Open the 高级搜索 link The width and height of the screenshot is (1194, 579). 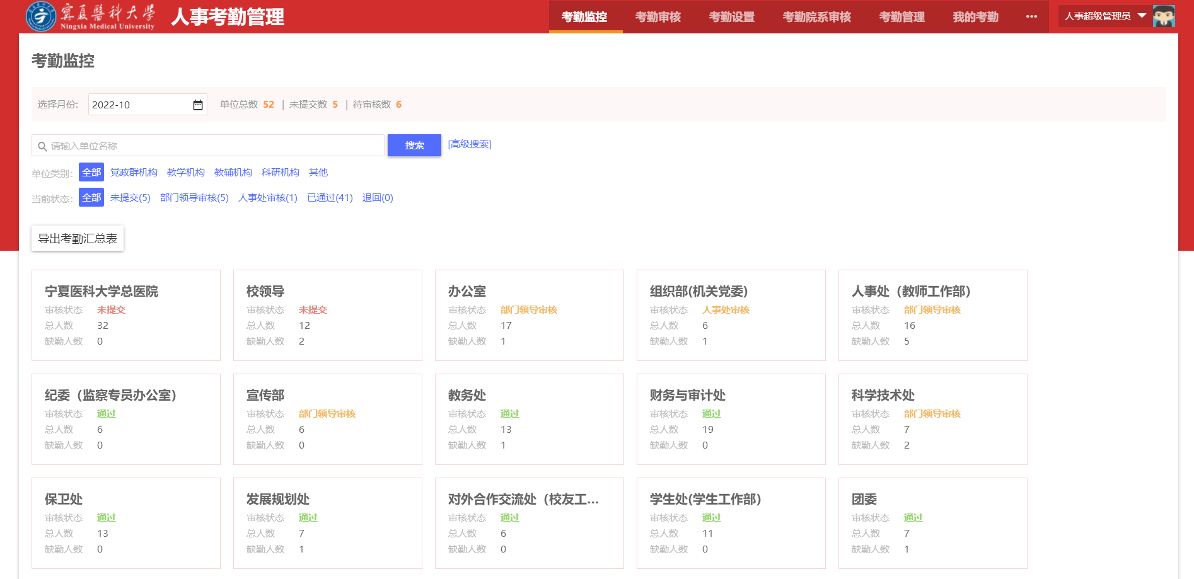click(x=469, y=144)
